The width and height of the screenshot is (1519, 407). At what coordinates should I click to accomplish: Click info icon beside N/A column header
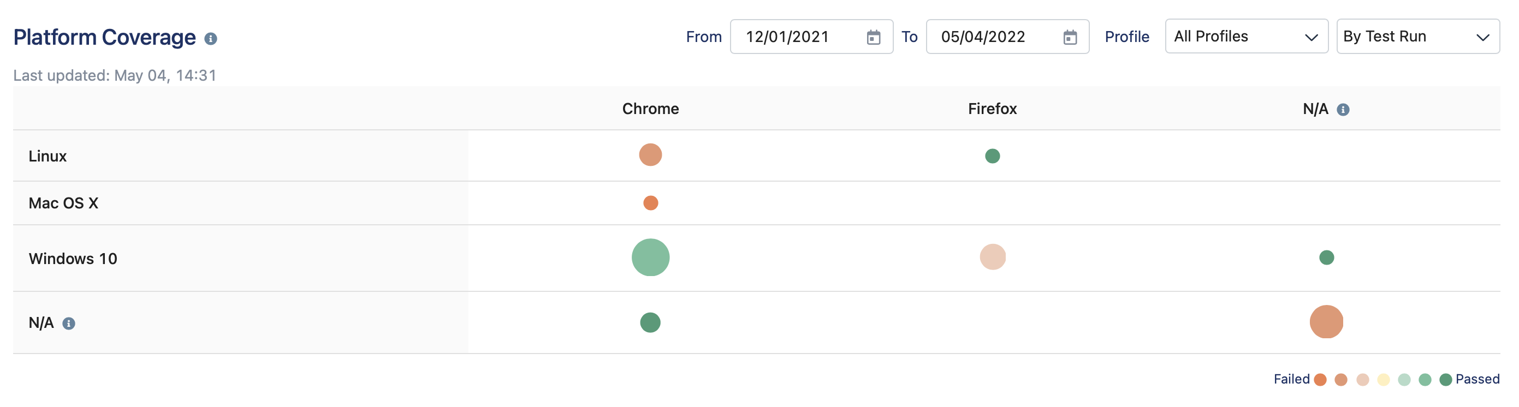(x=1343, y=110)
